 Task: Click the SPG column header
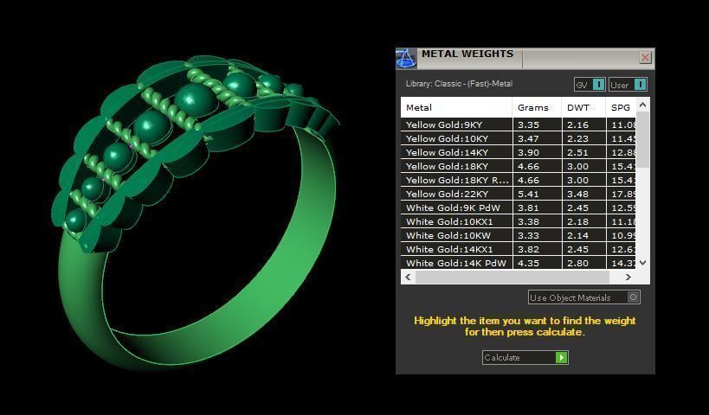[621, 107]
